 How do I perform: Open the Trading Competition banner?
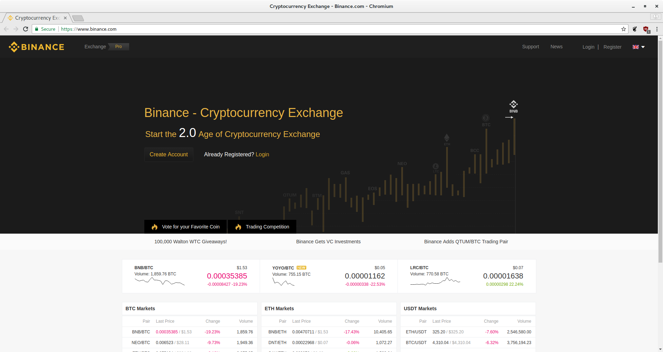coord(262,227)
